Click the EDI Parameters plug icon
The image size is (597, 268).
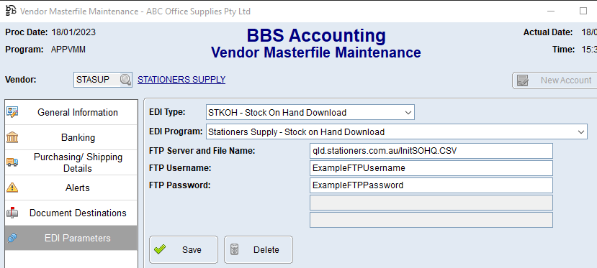12,238
